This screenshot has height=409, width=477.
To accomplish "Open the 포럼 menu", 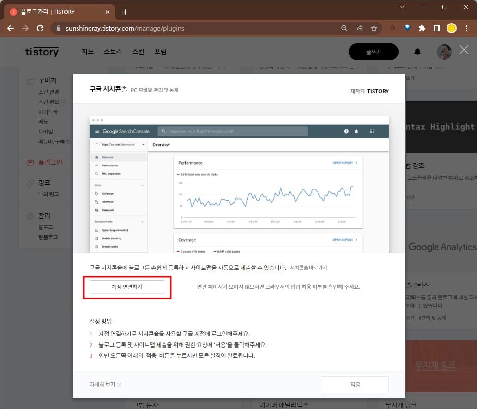I will coord(160,51).
